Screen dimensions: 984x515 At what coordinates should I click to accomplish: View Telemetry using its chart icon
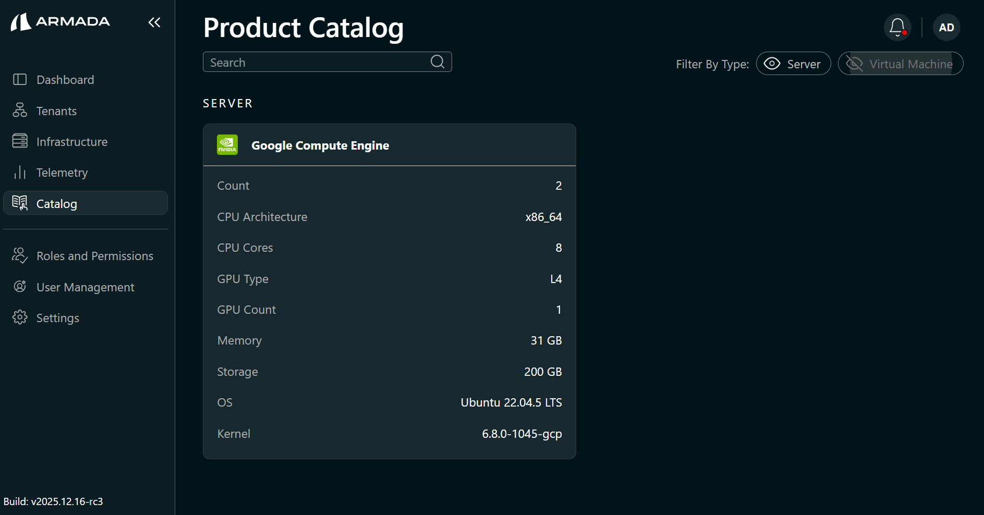coord(19,172)
